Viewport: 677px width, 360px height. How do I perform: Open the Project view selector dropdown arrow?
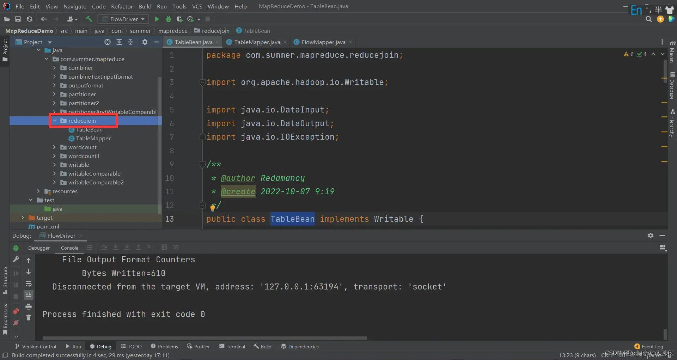tap(50, 42)
